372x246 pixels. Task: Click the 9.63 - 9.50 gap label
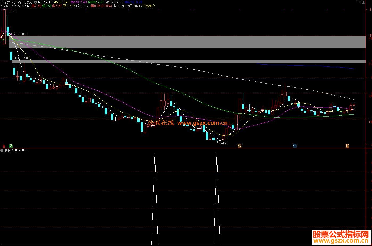(x=20, y=58)
